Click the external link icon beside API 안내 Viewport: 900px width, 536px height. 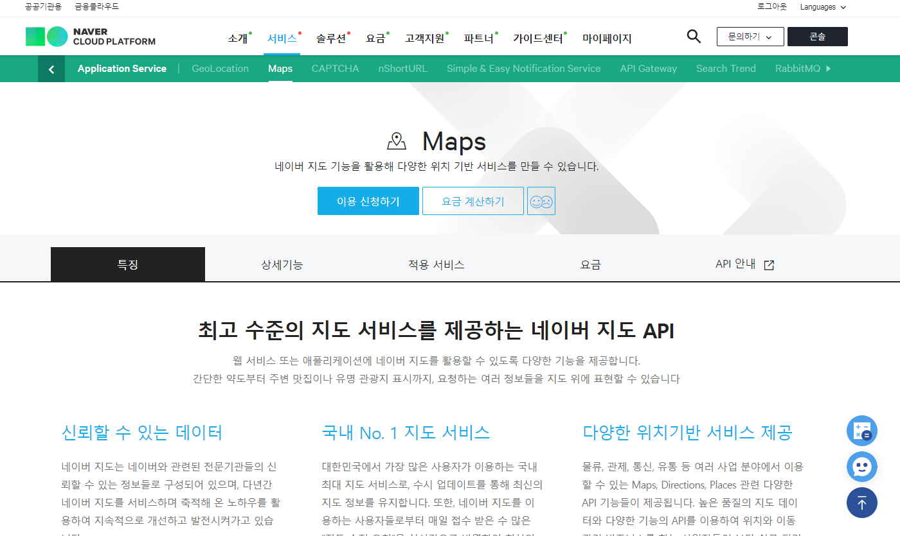[769, 265]
